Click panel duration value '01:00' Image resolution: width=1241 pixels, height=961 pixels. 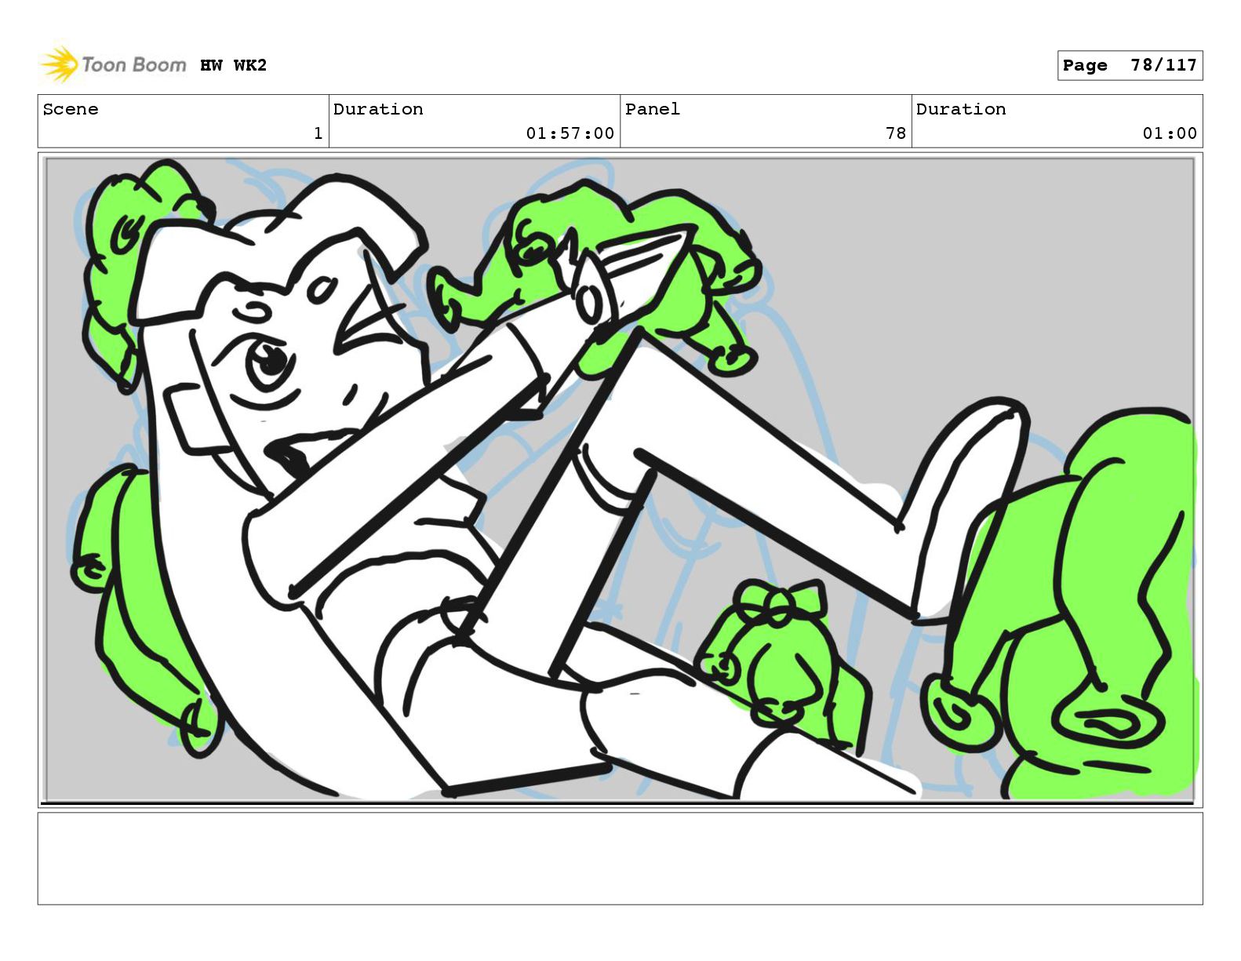pyautogui.click(x=1170, y=133)
